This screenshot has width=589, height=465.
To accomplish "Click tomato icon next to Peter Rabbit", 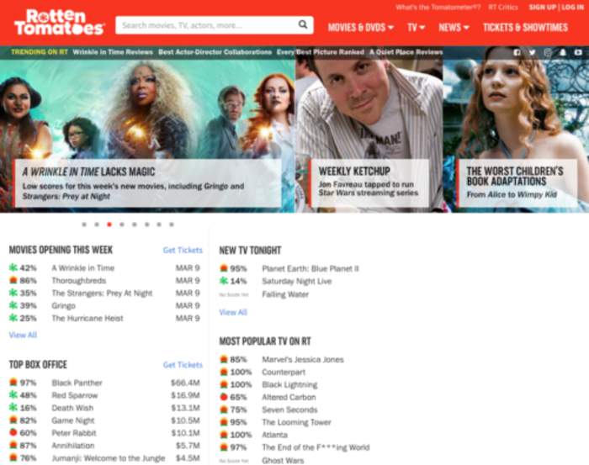I will pos(13,433).
